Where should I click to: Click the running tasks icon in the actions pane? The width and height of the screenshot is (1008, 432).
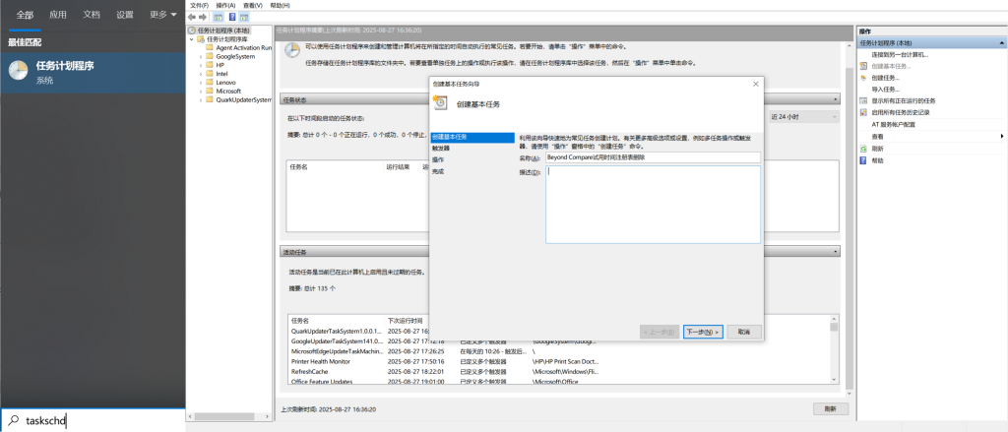coord(863,101)
